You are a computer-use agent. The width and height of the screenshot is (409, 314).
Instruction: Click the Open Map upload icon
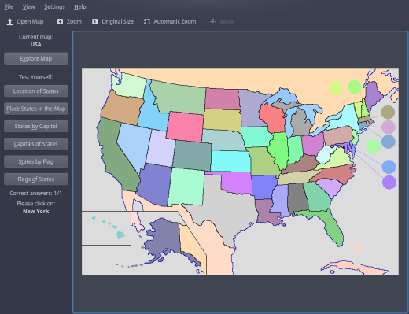pyautogui.click(x=9, y=22)
